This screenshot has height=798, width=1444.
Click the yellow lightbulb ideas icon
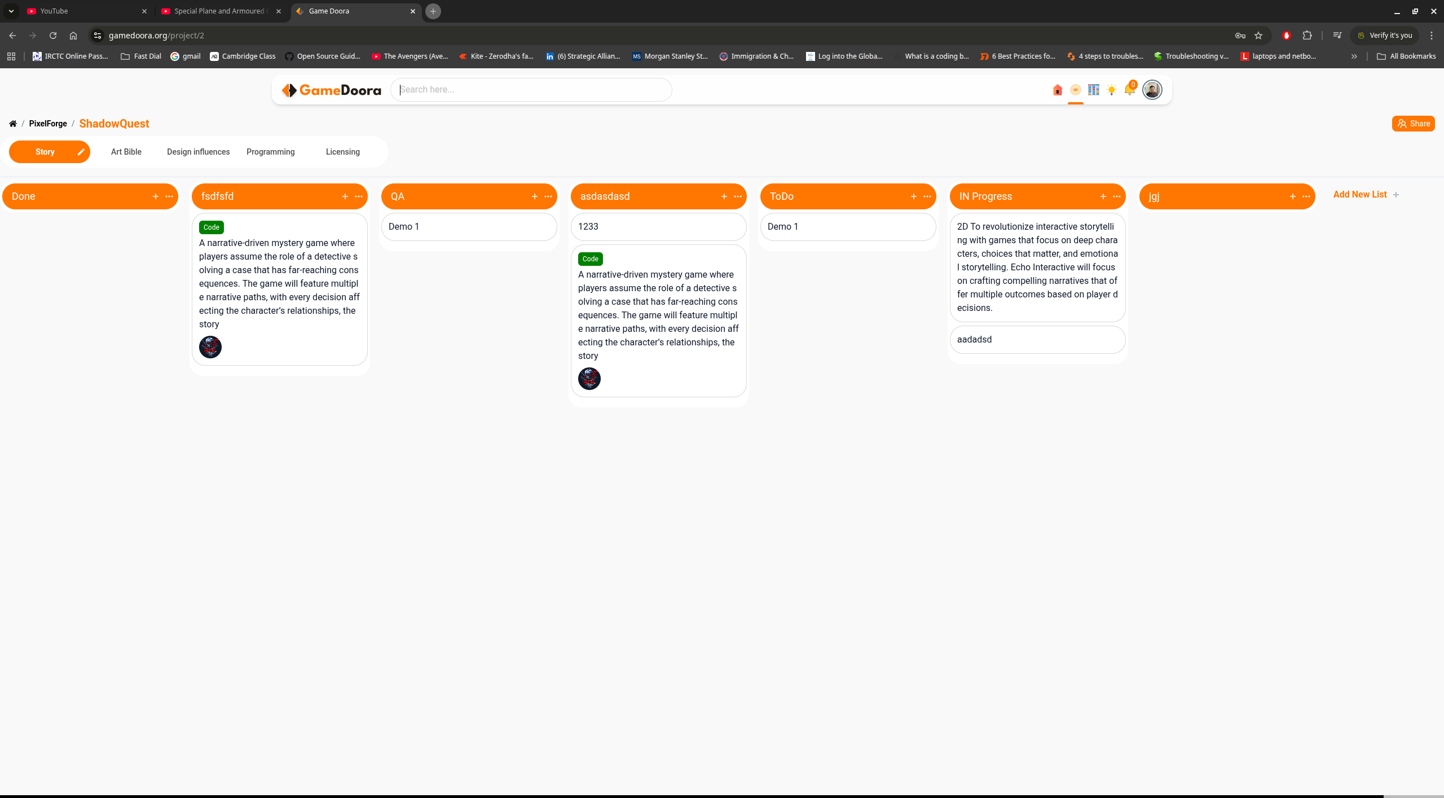point(1112,90)
